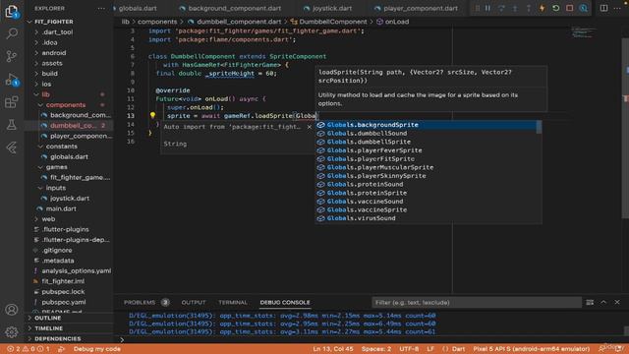Switch to globals.dart editor tab
This screenshot has width=629, height=354.
tap(138, 8)
